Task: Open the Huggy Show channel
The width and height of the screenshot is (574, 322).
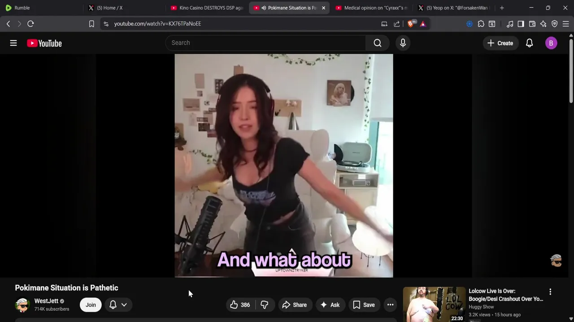Action: pos(481,307)
